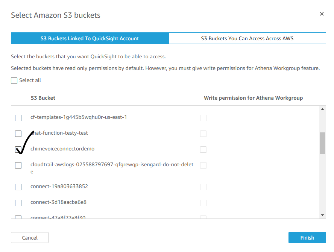Click the chimevoiceconnectordemo bucket name
334x252 pixels.
point(62,149)
